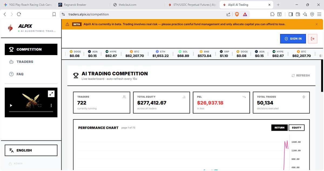324x171 pixels.
Task: Dismiss the beta warning banner
Action: [x=317, y=24]
